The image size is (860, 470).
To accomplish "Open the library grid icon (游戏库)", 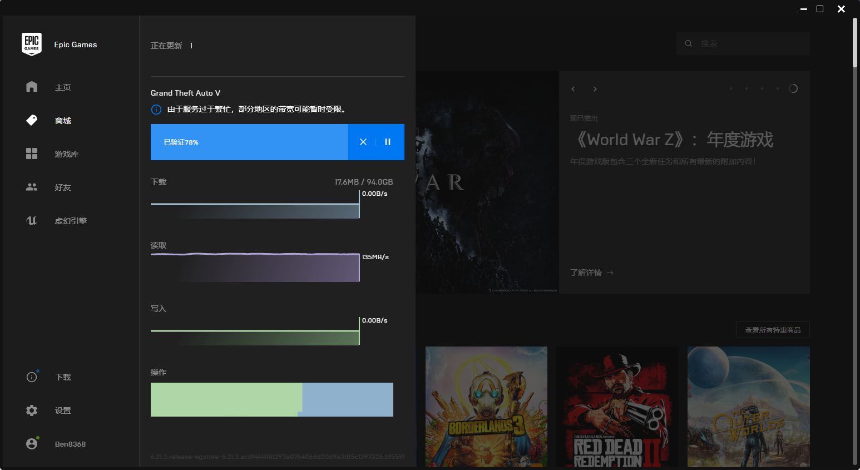I will (x=32, y=154).
